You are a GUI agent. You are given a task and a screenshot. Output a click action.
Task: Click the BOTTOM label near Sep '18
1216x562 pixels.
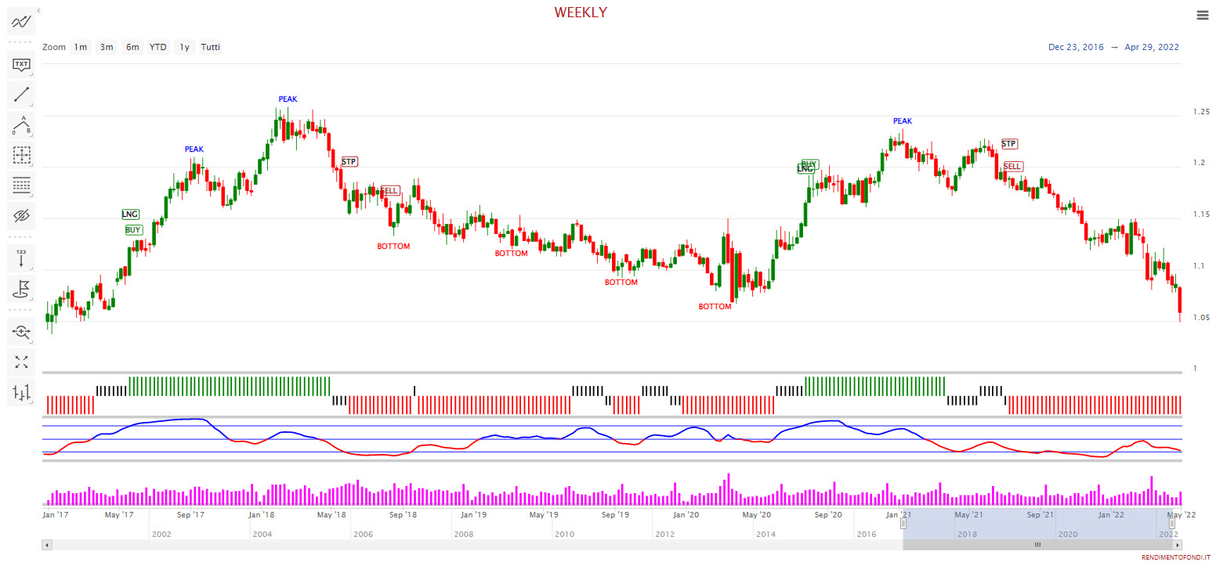[393, 247]
